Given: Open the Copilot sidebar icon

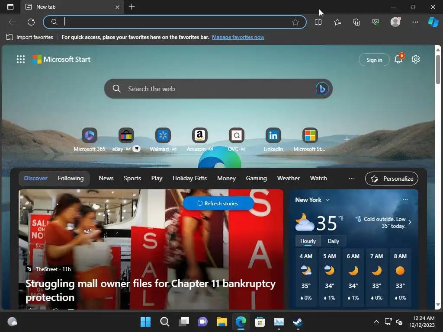Looking at the screenshot, I should pos(433,22).
